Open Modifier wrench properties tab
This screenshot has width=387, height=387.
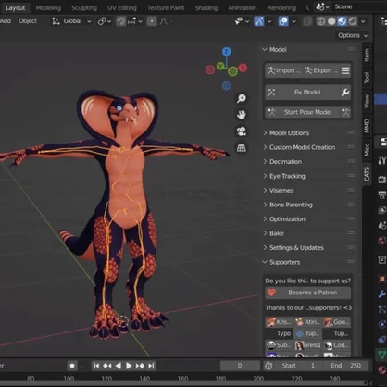click(x=381, y=294)
